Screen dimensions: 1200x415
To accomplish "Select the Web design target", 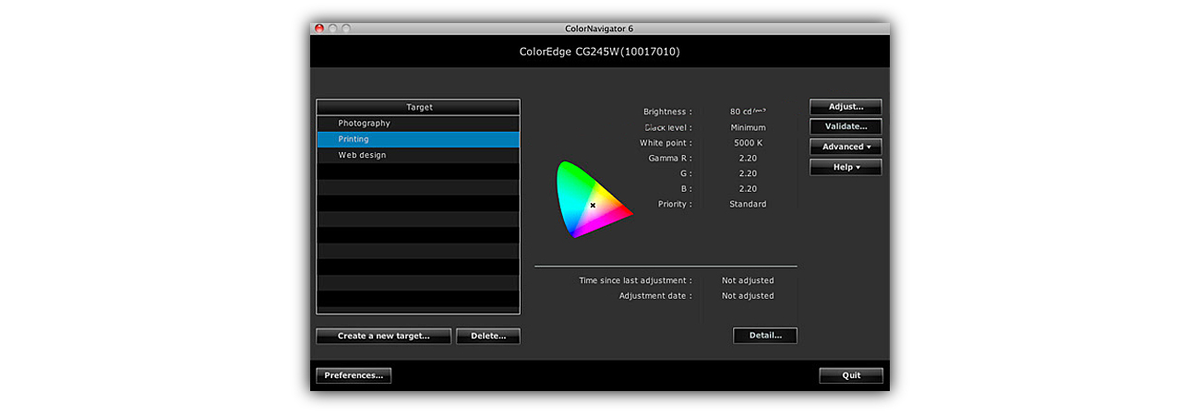I will tap(418, 155).
